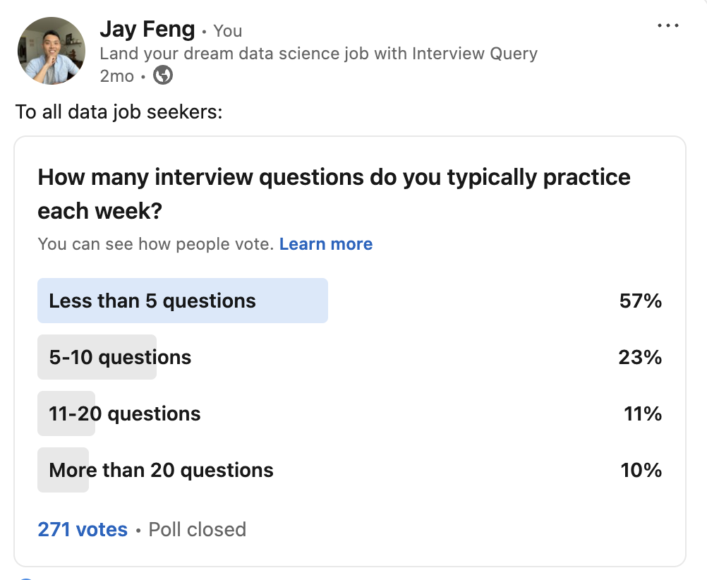Click the "Poll closed" status text
707x580 pixels.
click(x=197, y=529)
